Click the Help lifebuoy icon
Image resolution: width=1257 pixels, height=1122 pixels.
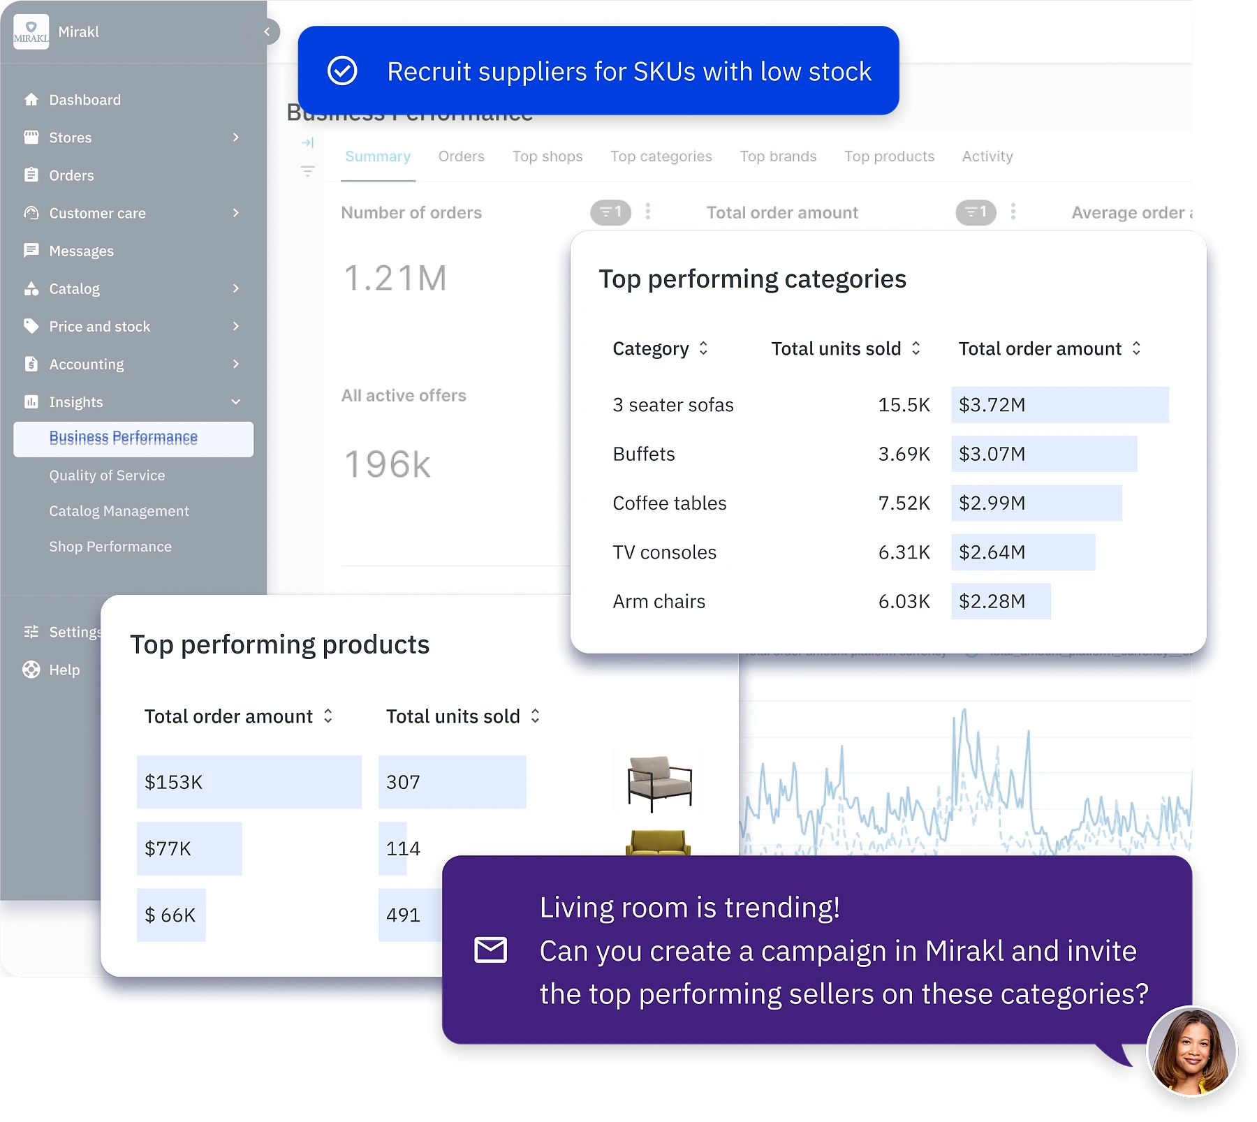[x=31, y=670]
